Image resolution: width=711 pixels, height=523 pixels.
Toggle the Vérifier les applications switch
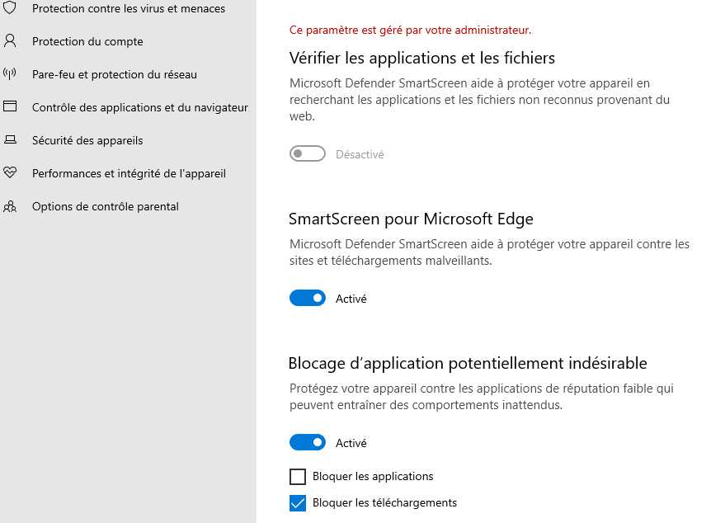point(308,153)
